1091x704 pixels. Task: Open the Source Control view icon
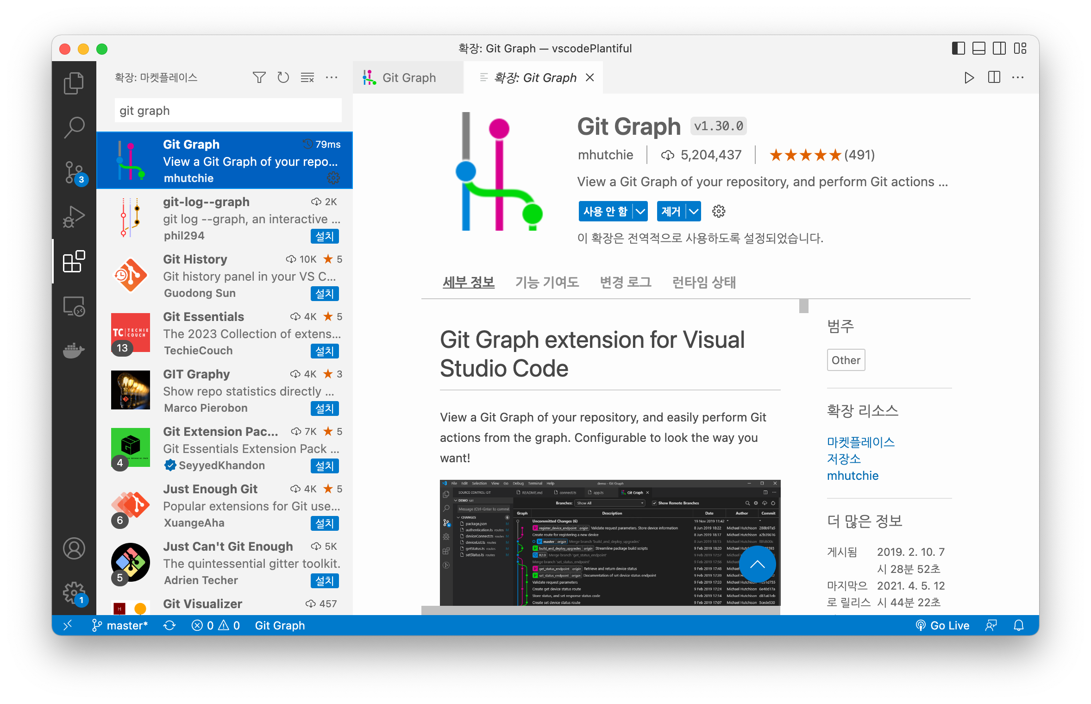coord(74,172)
